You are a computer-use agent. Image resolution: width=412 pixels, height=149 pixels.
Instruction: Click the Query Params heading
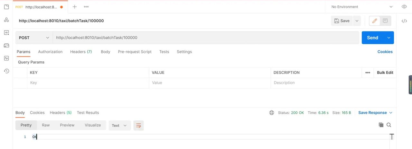(x=31, y=62)
